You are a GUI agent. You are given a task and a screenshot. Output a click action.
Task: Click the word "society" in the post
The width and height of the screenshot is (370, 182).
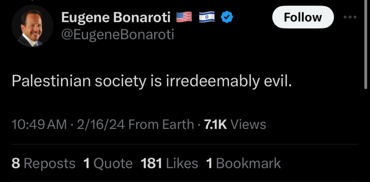[x=120, y=82]
